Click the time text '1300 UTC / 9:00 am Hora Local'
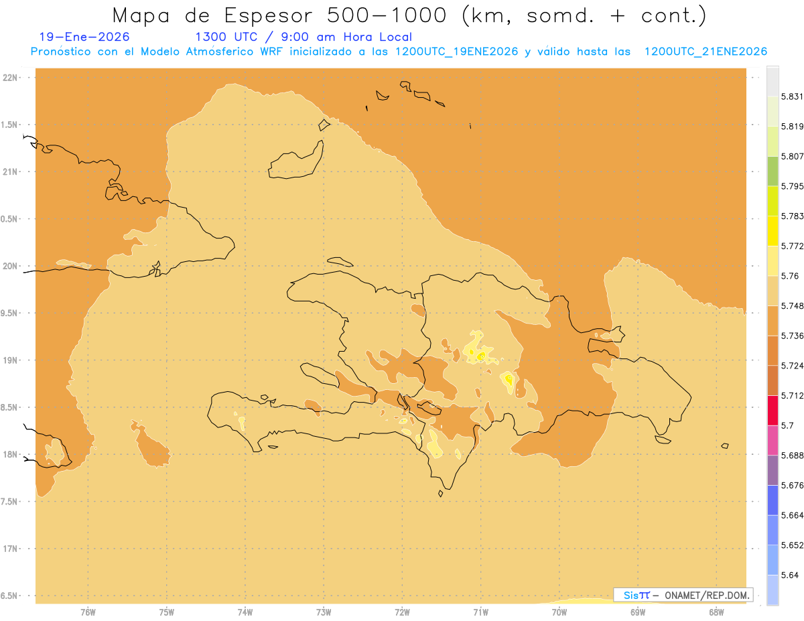 (x=304, y=37)
